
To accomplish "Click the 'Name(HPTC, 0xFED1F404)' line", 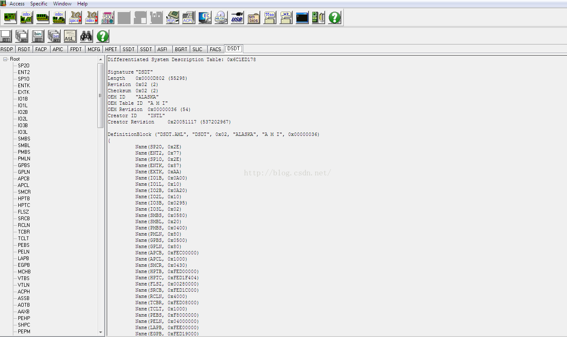I will pyautogui.click(x=167, y=278).
